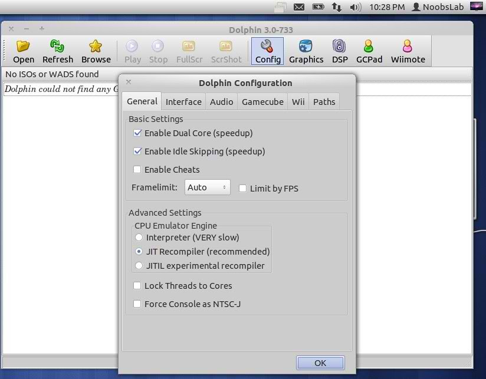Click the toolbar drag handle beside Open
Image resolution: width=486 pixels, height=379 pixels.
click(4, 51)
